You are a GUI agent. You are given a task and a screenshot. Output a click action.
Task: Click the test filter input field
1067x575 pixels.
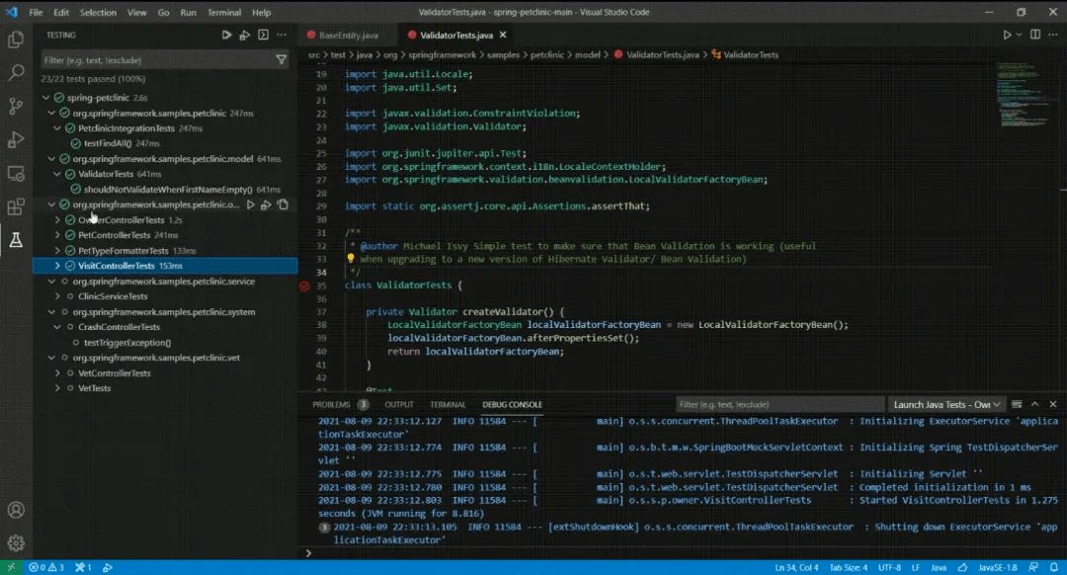[x=148, y=58]
